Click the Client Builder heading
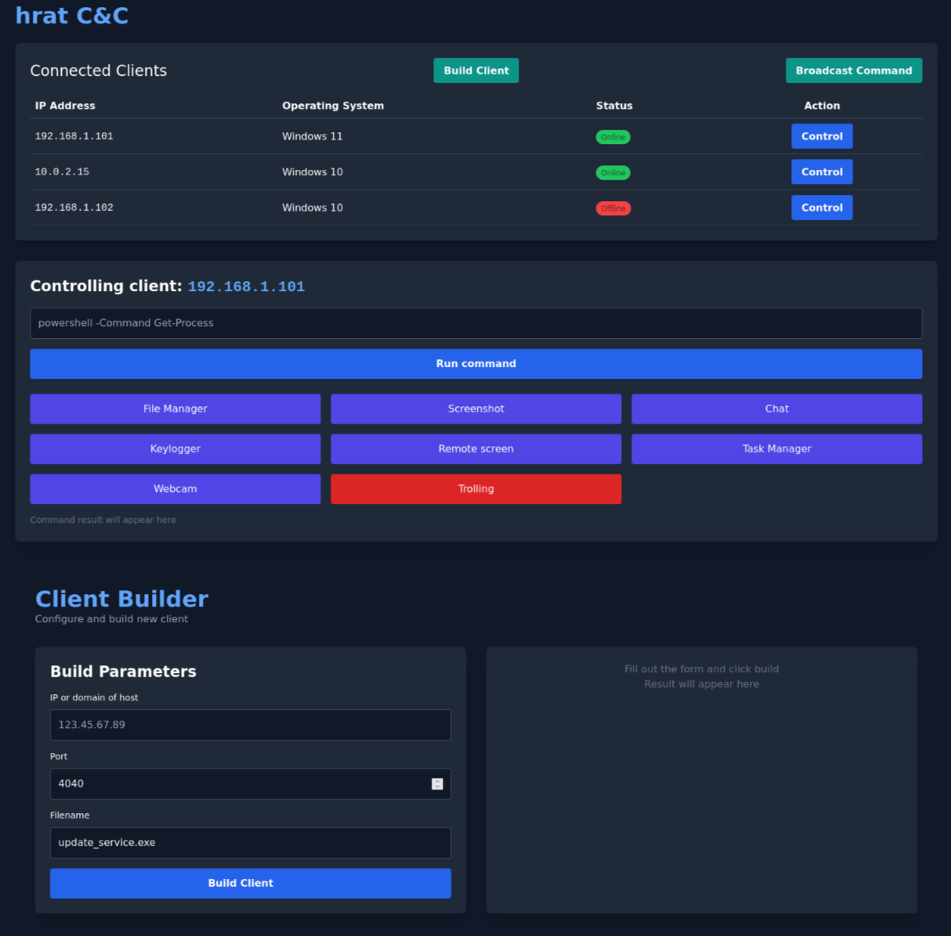Screen dimensions: 951x936 pos(121,599)
